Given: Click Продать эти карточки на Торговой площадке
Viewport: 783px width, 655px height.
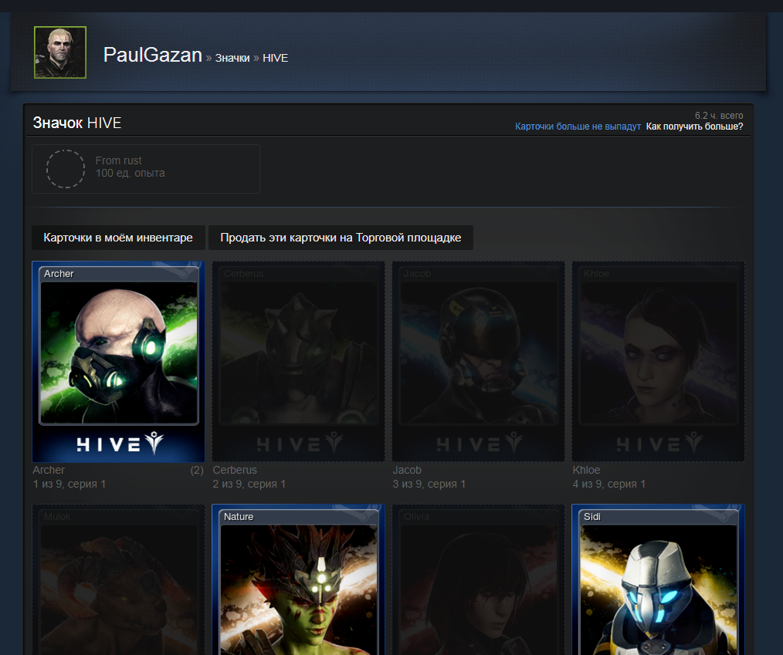Looking at the screenshot, I should 341,238.
